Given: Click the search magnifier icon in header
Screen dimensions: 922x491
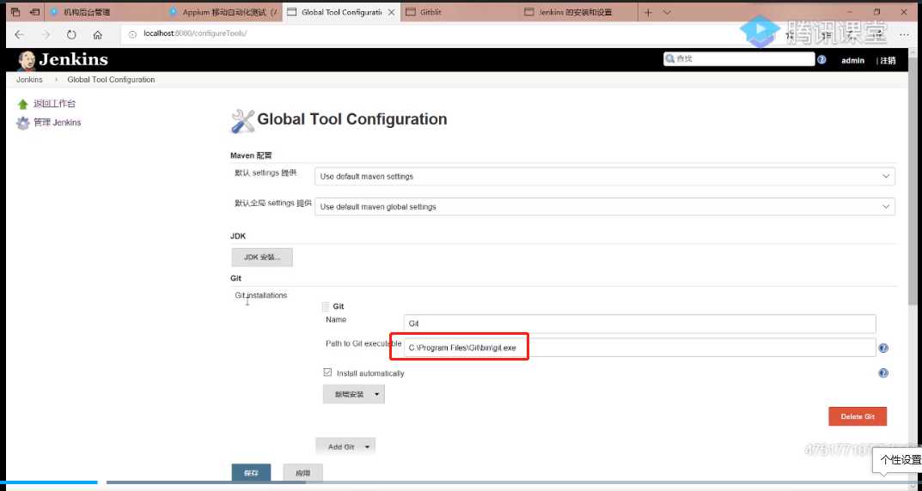Looking at the screenshot, I should pos(669,58).
